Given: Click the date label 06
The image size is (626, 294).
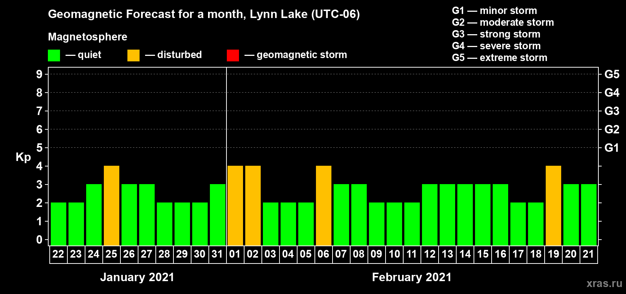Looking at the screenshot, I should [323, 254].
